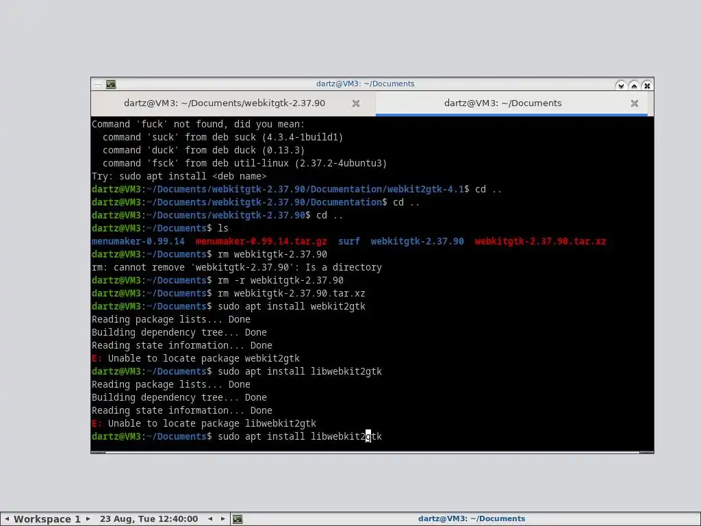Open the terminal window menu icon in the title bar

111,84
